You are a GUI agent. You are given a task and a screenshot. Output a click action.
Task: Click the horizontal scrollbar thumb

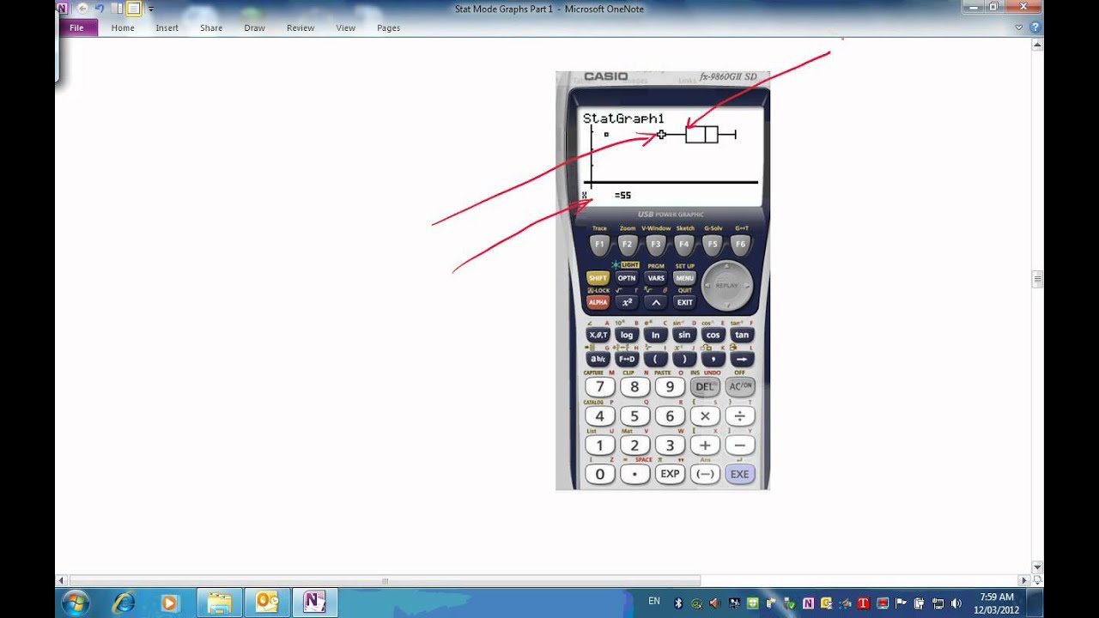[385, 580]
